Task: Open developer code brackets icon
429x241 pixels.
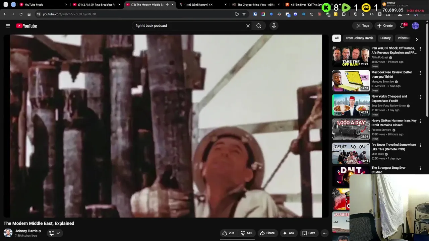Action: [372, 14]
